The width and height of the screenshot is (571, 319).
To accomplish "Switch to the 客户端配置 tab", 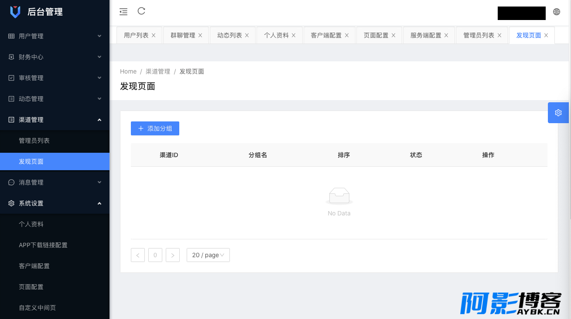I will pyautogui.click(x=326, y=35).
